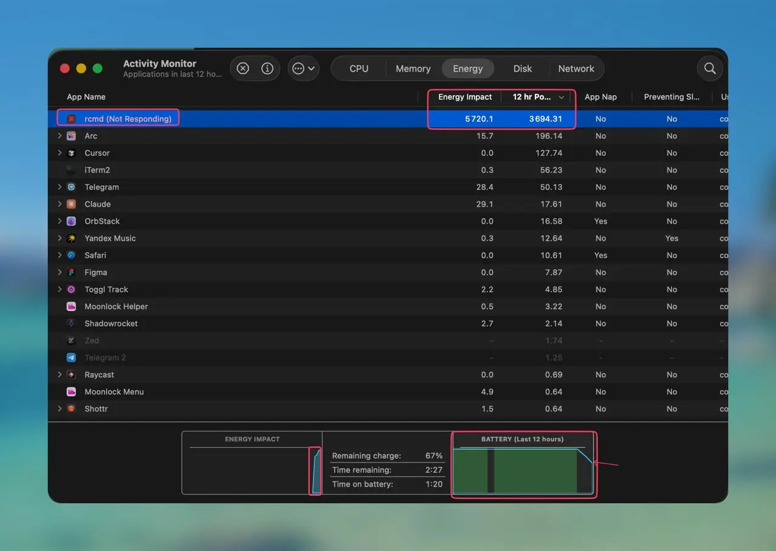Sort by 12 hr Power column header
This screenshot has height=551, width=776.
[x=538, y=97]
